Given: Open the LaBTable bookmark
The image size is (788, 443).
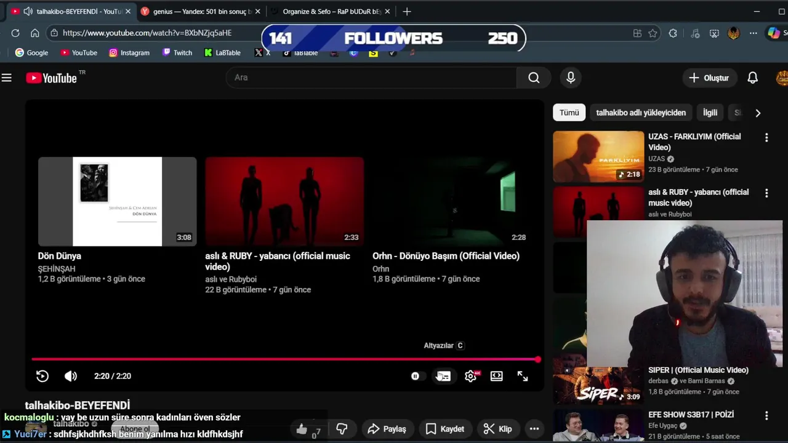Looking at the screenshot, I should point(222,53).
